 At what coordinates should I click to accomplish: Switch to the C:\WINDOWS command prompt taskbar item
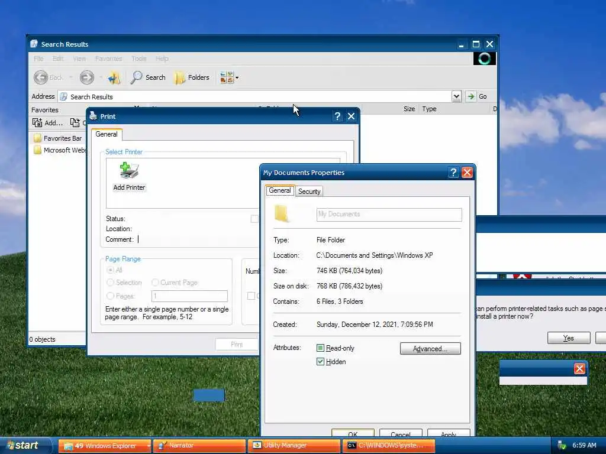click(388, 446)
